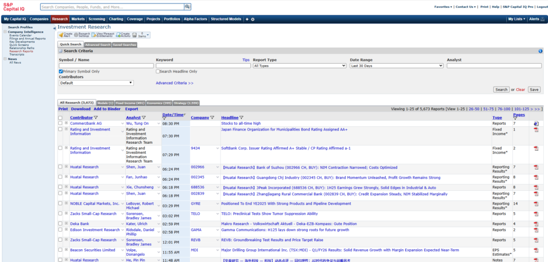Uncheck Primary Symbol Only checkbox
Viewport: 548px width, 262px height.
click(x=61, y=71)
